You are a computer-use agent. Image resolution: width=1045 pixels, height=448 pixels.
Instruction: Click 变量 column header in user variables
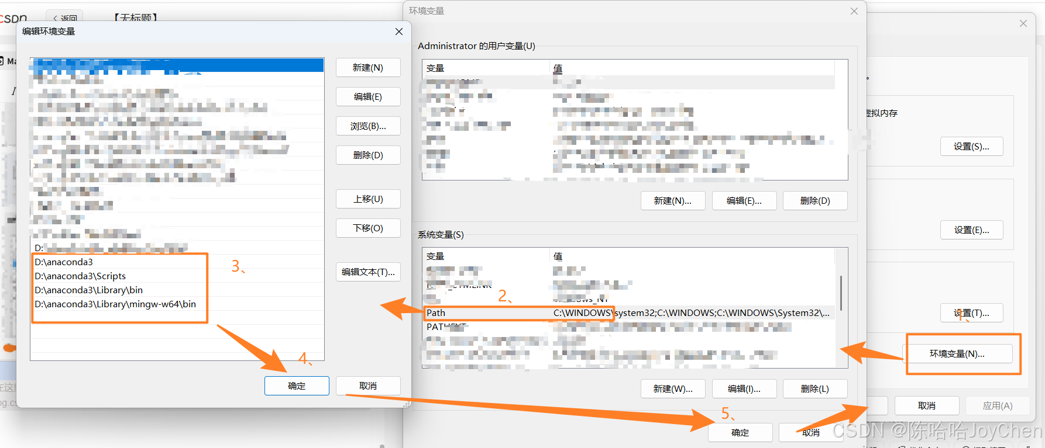tap(486, 68)
